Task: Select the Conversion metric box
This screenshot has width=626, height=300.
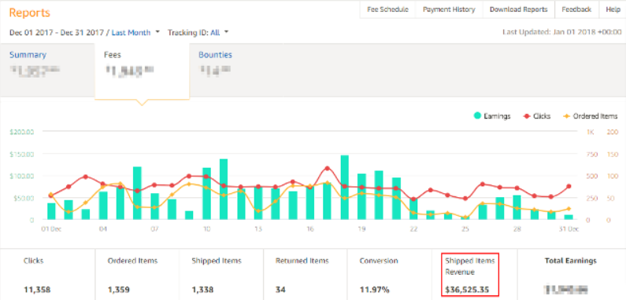Action: (389, 275)
